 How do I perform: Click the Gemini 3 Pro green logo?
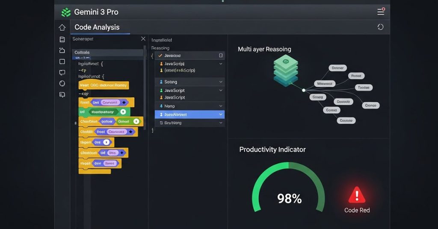(66, 12)
